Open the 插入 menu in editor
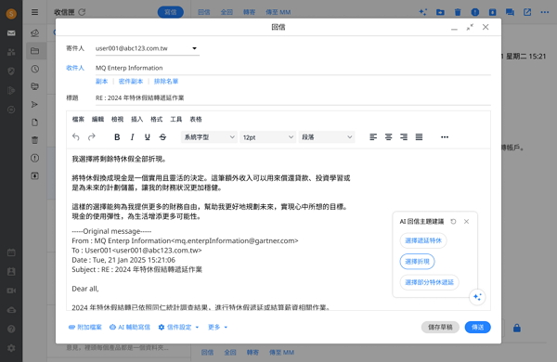Image resolution: width=557 pixels, height=362 pixels. pyautogui.click(x=136, y=120)
